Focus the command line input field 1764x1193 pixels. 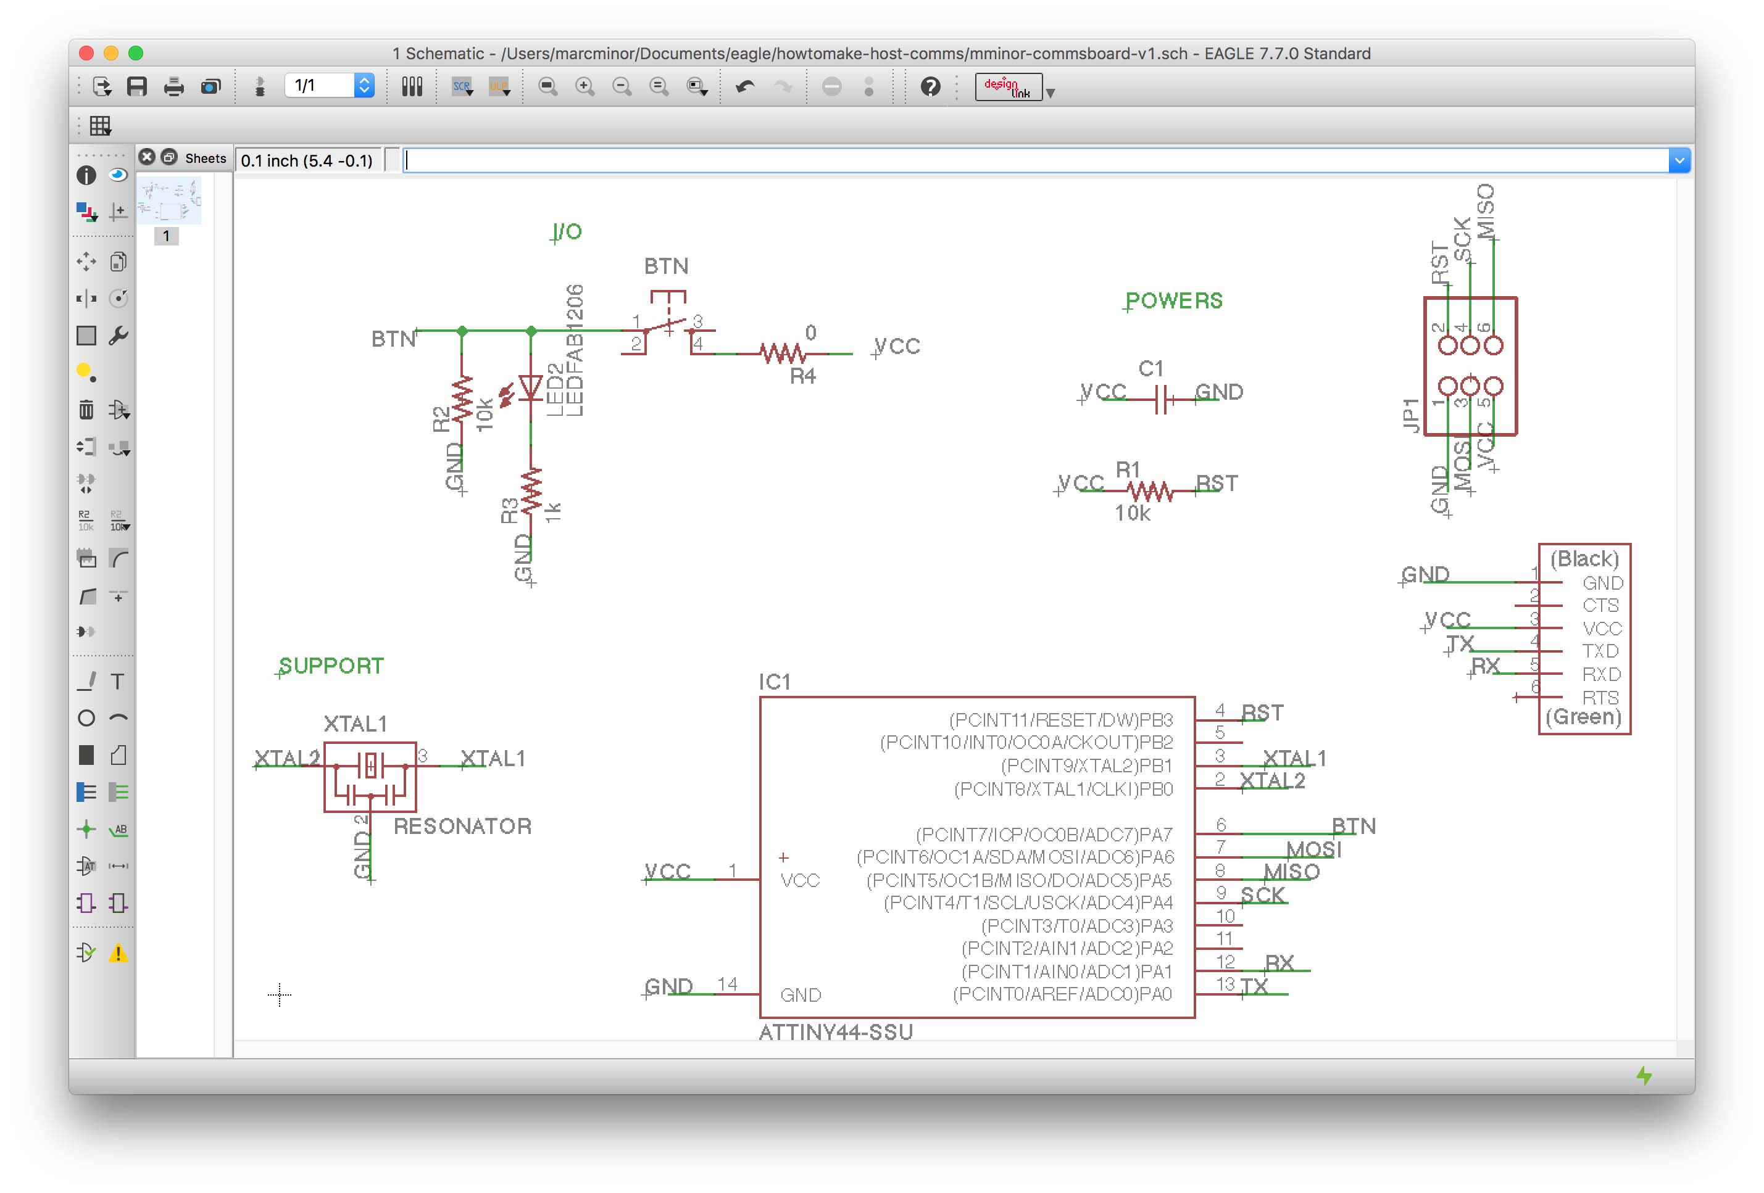pos(1036,161)
